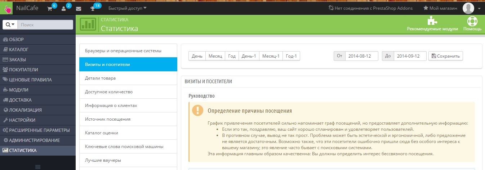485x170 pixels.
Task: Click the День period button
Action: click(x=197, y=56)
